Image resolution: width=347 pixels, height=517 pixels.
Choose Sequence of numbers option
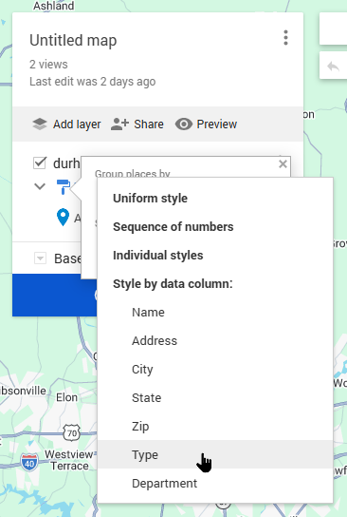[x=215, y=227]
